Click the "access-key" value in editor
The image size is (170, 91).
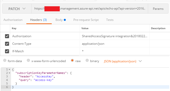(43, 80)
